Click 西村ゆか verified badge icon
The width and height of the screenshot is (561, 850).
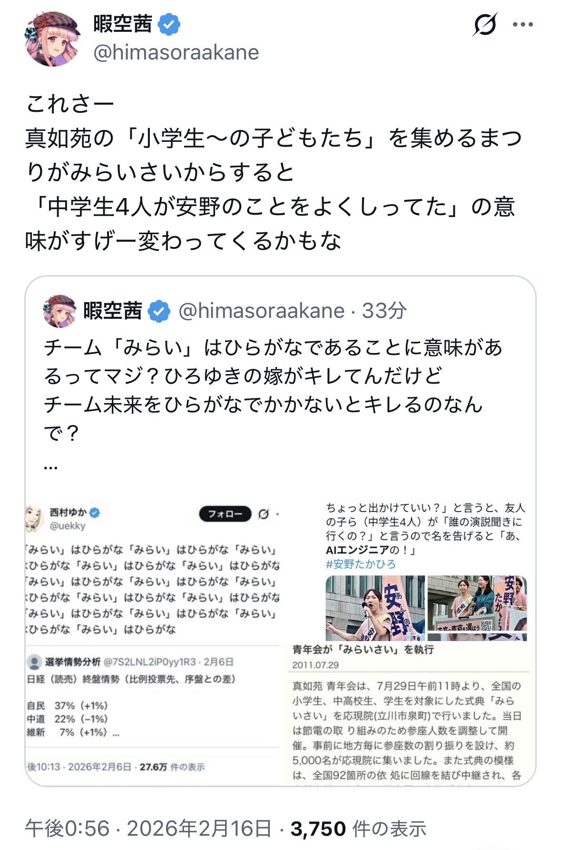(95, 513)
